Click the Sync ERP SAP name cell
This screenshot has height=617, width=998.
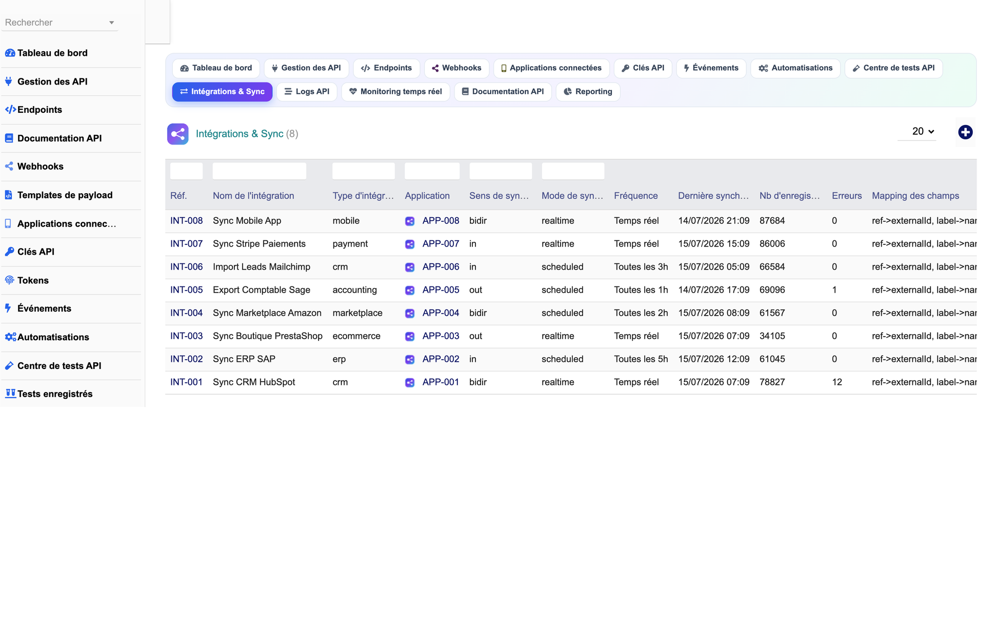pyautogui.click(x=244, y=359)
